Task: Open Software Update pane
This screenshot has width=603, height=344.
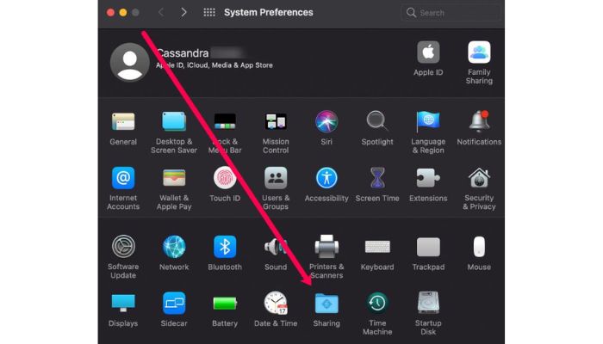Action: pyautogui.click(x=123, y=246)
